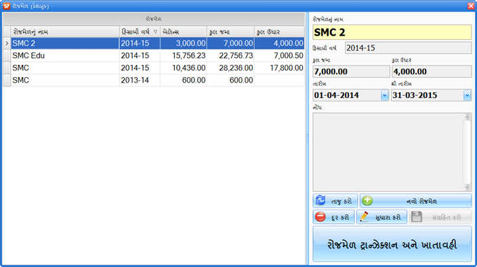This screenshot has width=477, height=267.
Task: Click the total debit 4,000.00 field
Action: click(x=432, y=72)
